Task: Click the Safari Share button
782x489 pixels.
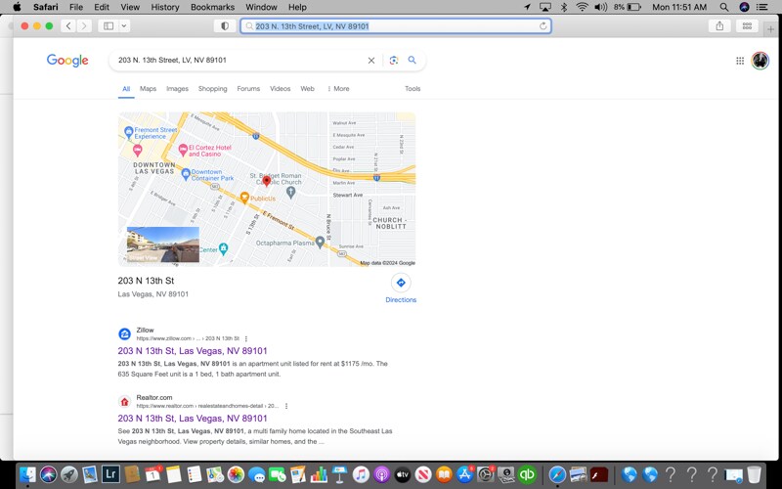Action: pos(720,26)
